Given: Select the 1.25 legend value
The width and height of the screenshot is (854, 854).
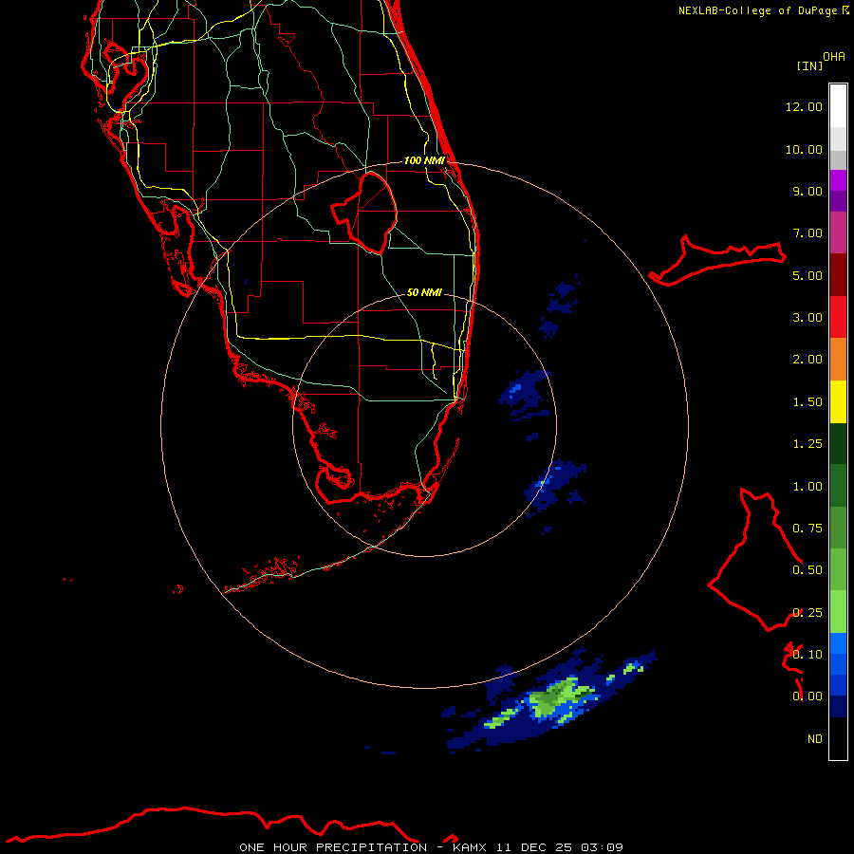Looking at the screenshot, I should 808,444.
